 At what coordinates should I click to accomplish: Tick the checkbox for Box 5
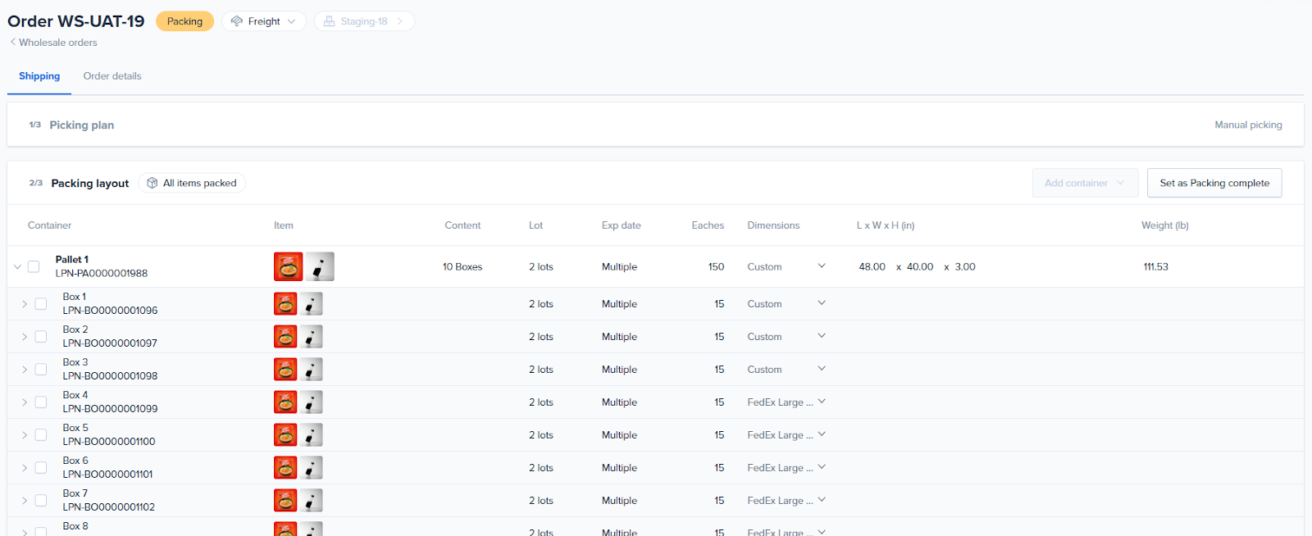(x=41, y=435)
